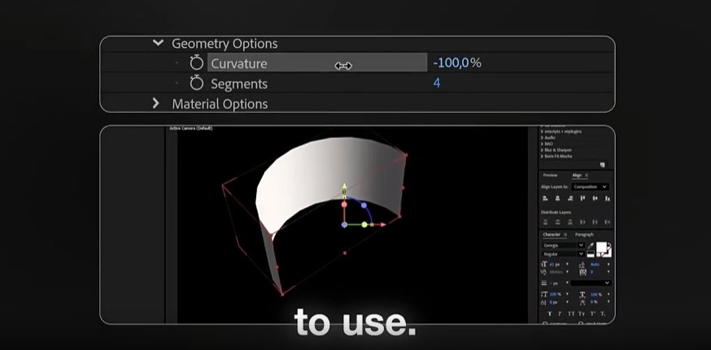Switch to the Paragraph tab
Viewport: 711px width, 350px height.
[x=584, y=235]
